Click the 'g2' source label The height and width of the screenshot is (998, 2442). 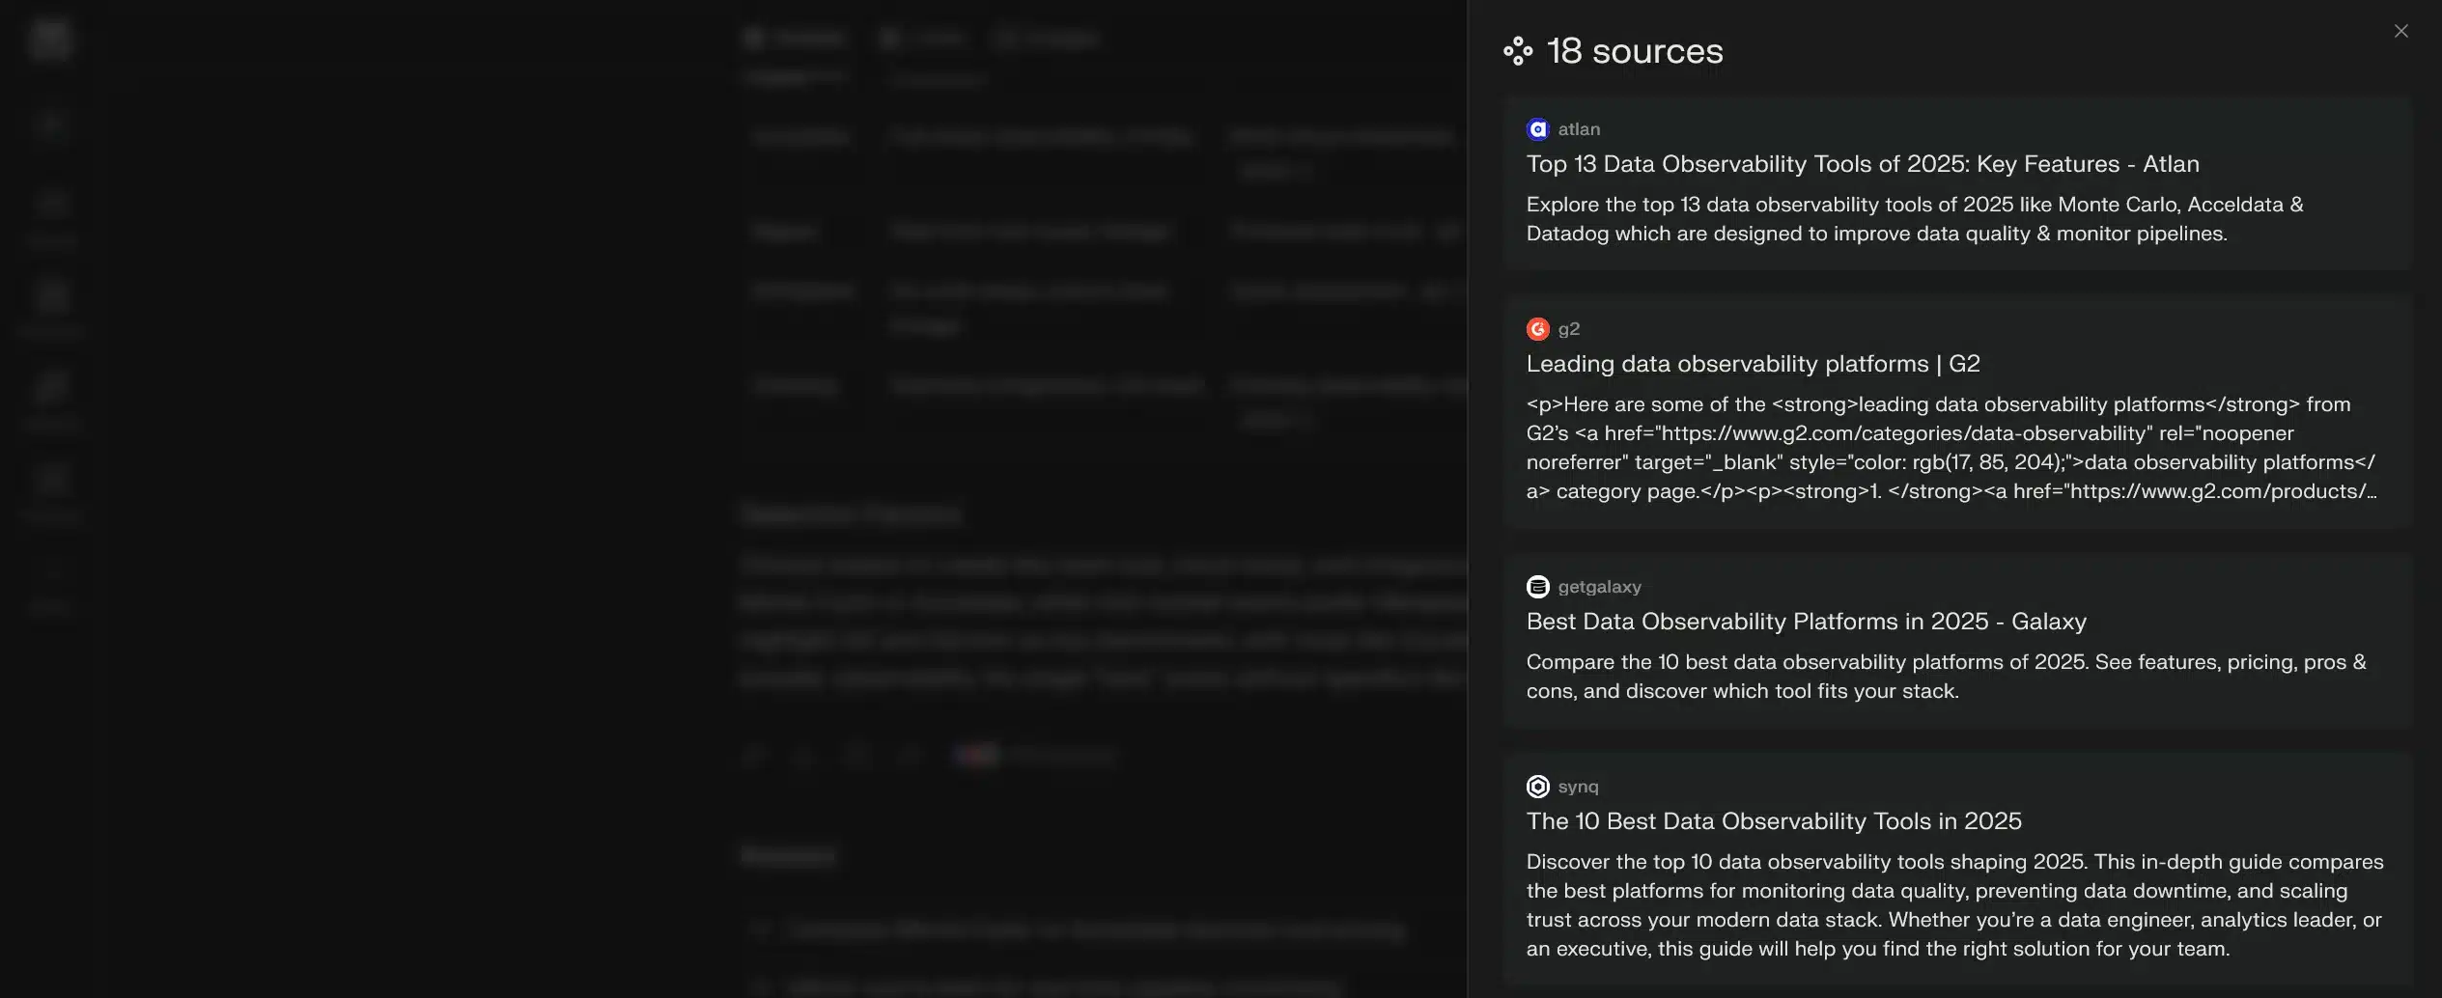click(x=1569, y=328)
